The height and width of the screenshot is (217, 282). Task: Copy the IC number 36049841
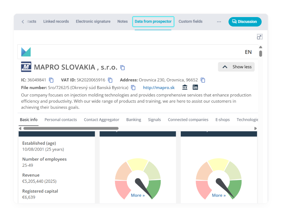tap(51, 80)
